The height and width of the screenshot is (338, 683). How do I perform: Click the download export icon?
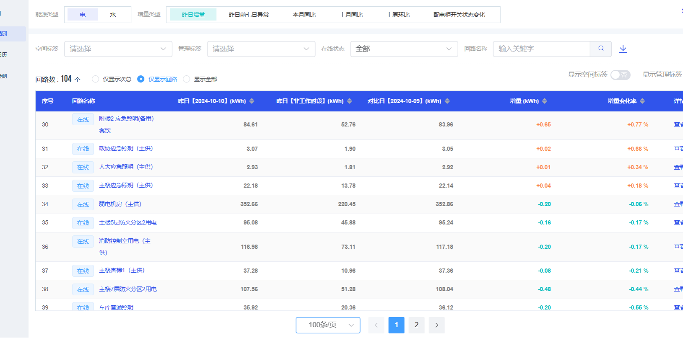click(623, 49)
